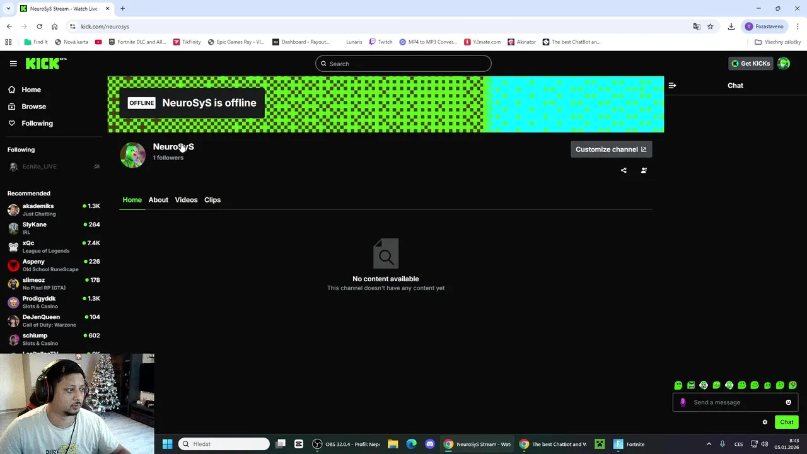Translate this page icon

coord(697,26)
